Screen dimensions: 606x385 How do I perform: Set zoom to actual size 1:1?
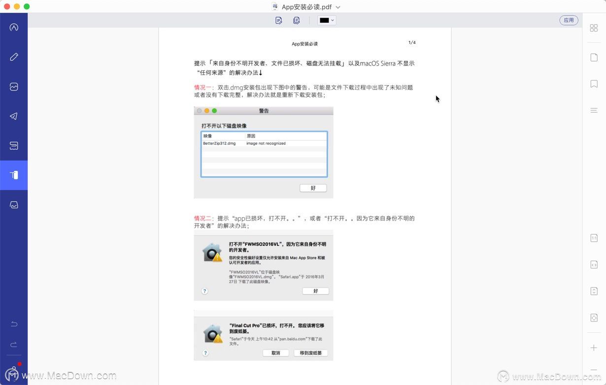tap(594, 238)
